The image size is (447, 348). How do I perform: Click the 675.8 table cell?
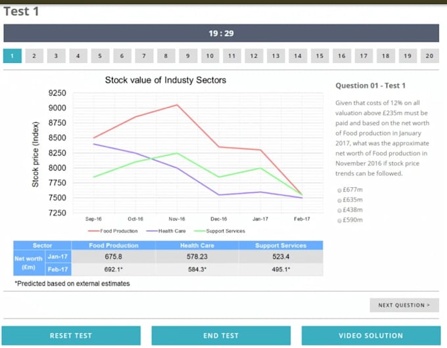(114, 257)
